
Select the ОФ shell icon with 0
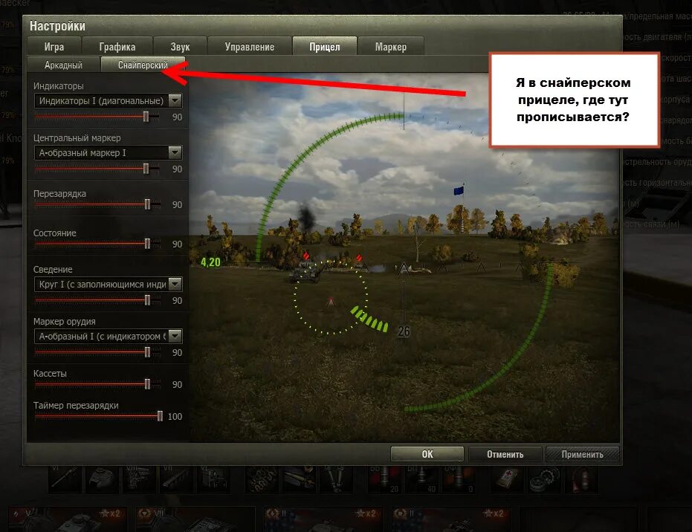(x=458, y=479)
